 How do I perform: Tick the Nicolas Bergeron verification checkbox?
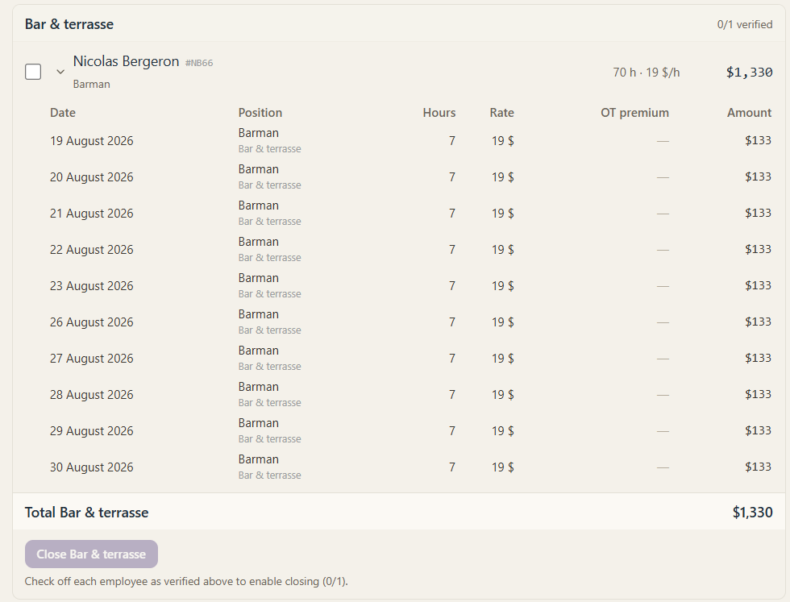click(33, 72)
